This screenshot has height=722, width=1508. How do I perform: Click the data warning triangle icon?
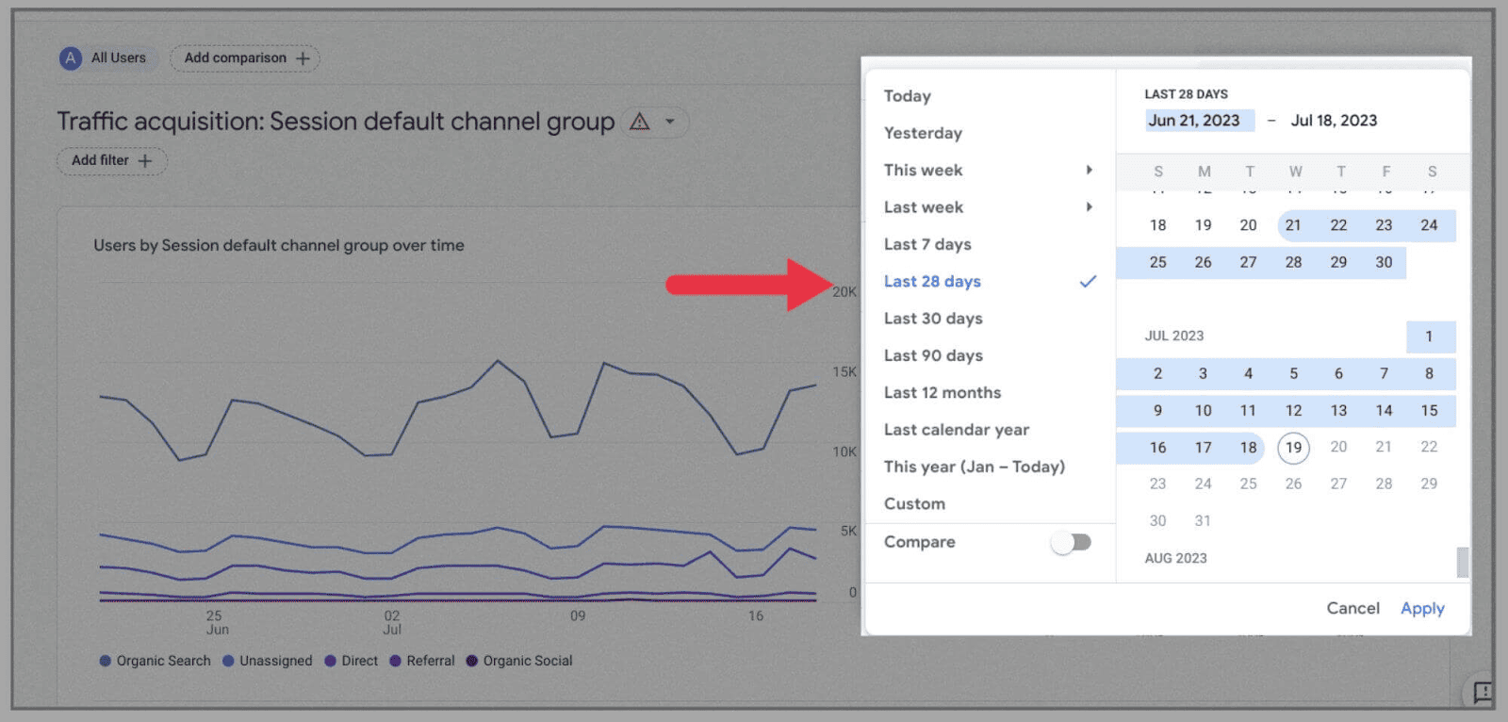(x=640, y=122)
